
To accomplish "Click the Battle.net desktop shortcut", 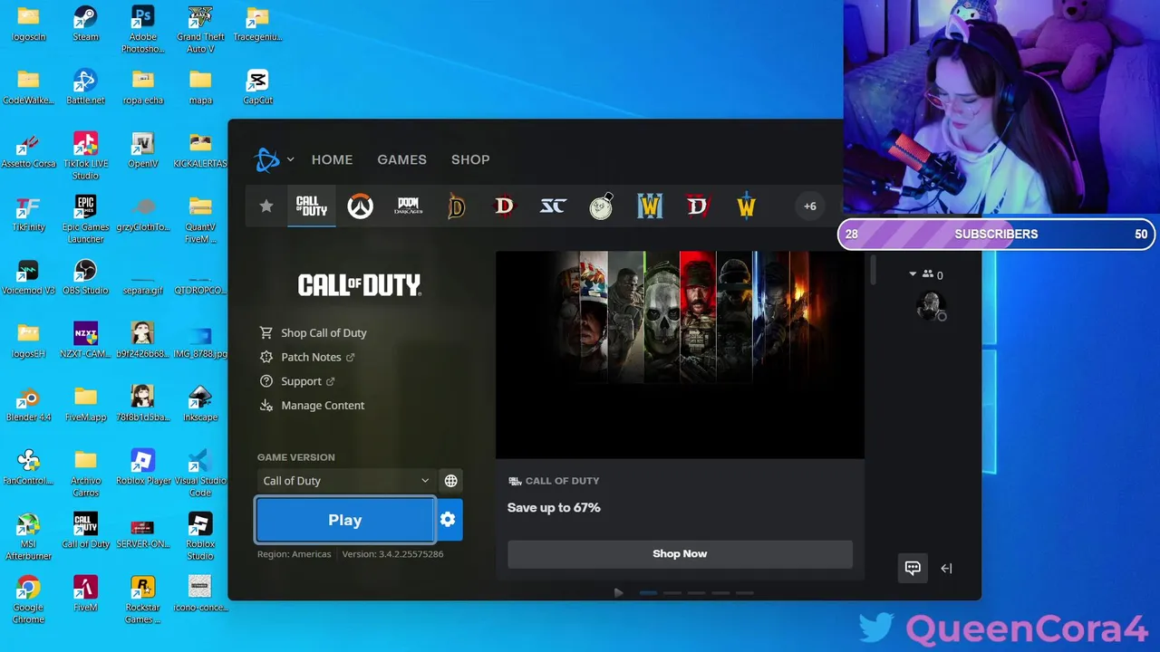I will (x=85, y=88).
